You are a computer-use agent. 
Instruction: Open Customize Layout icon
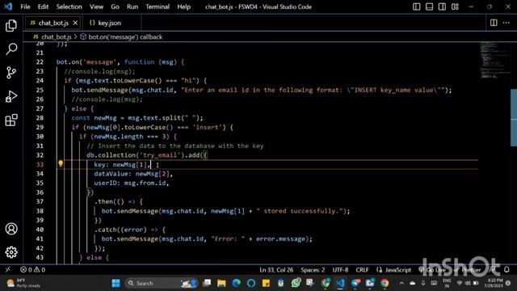pos(455,6)
